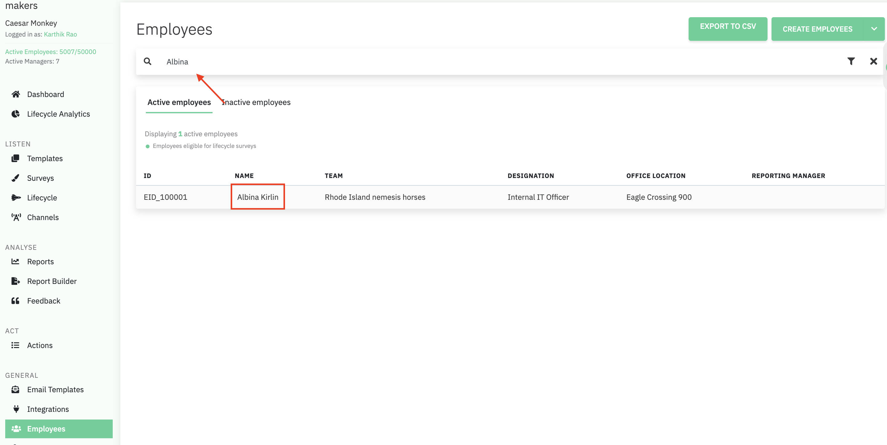Image resolution: width=887 pixels, height=445 pixels.
Task: Click the filter funnel icon
Action: point(851,61)
